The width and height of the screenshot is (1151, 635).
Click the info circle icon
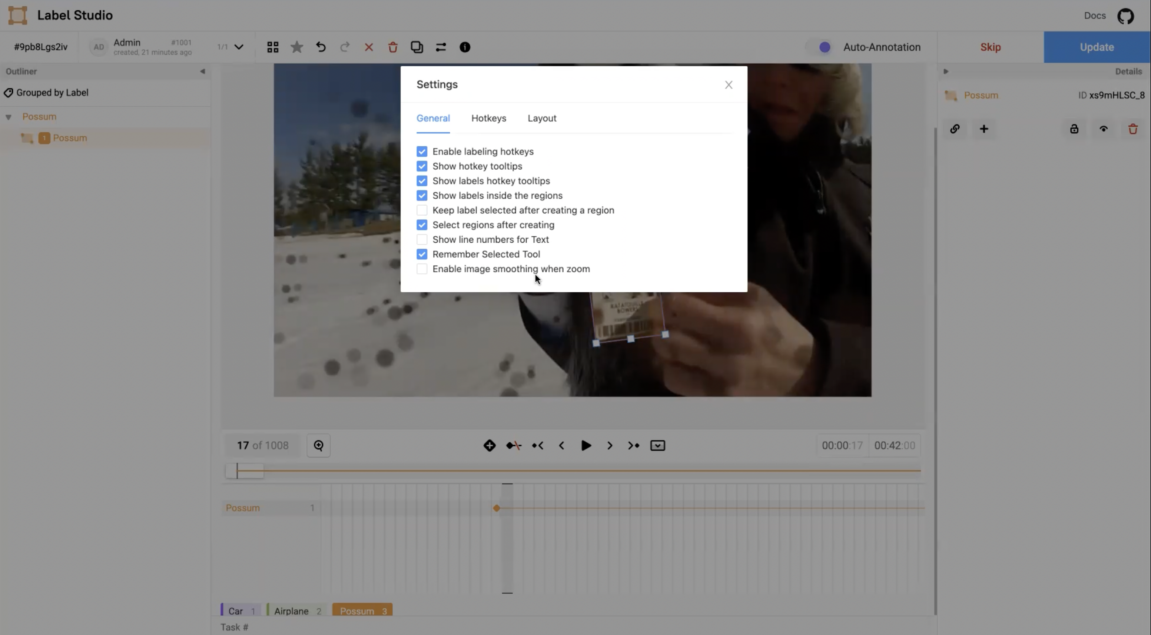465,47
